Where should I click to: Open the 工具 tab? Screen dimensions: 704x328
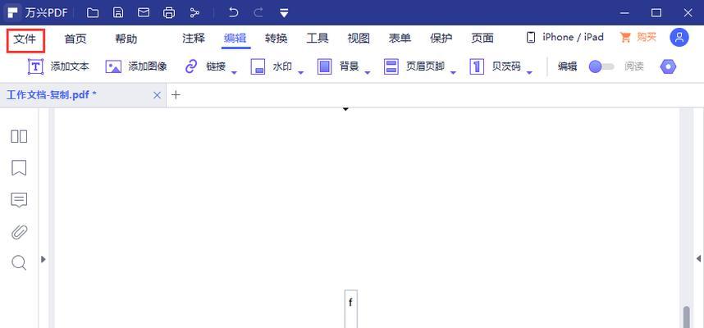pos(318,39)
